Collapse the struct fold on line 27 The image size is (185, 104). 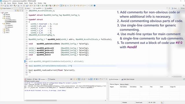28,19
